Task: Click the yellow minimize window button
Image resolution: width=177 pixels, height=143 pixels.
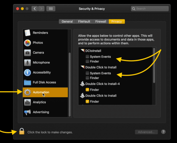Action: coord(22,9)
